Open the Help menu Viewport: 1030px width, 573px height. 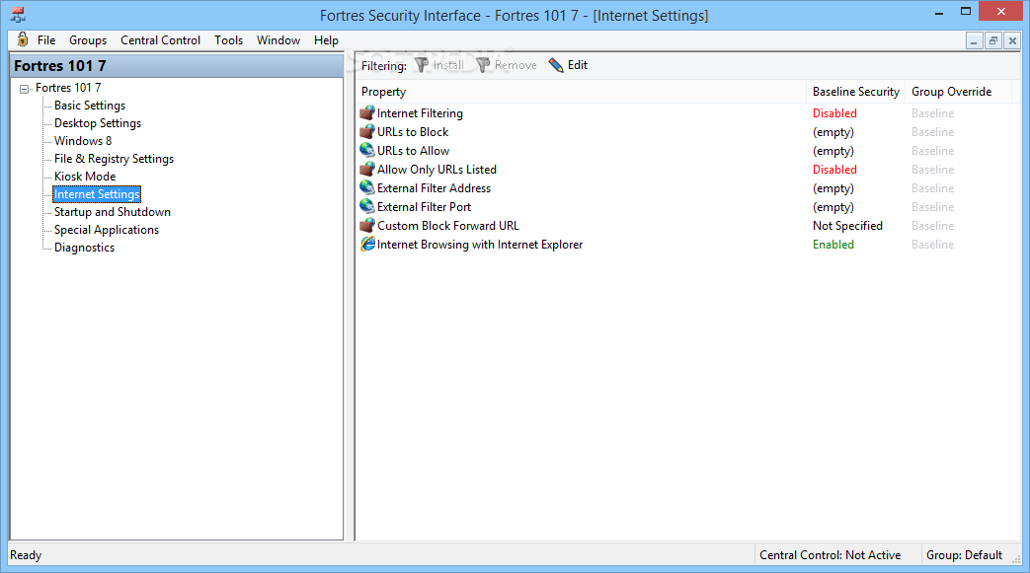(x=326, y=40)
